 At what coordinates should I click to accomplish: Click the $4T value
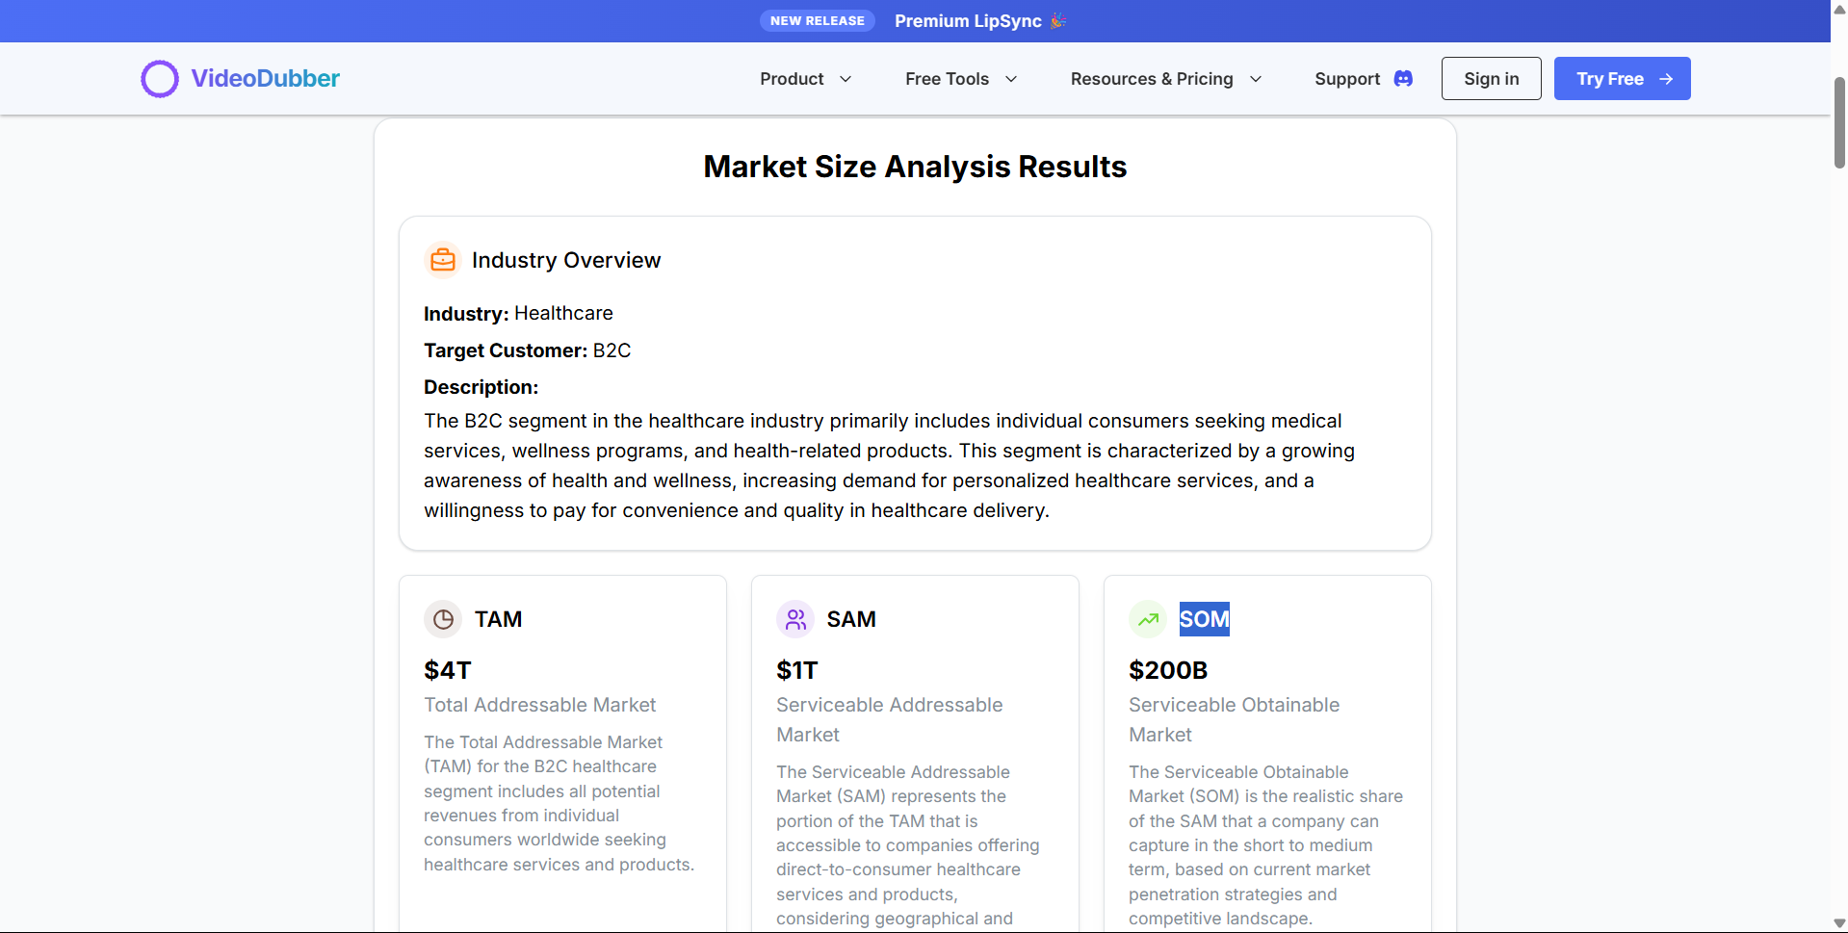pyautogui.click(x=448, y=670)
